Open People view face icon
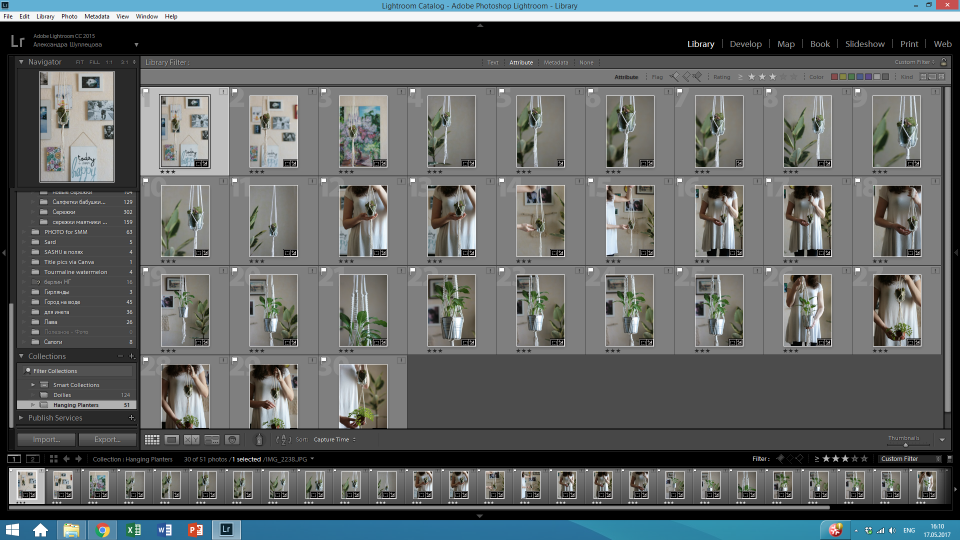This screenshot has width=960, height=540. (232, 439)
